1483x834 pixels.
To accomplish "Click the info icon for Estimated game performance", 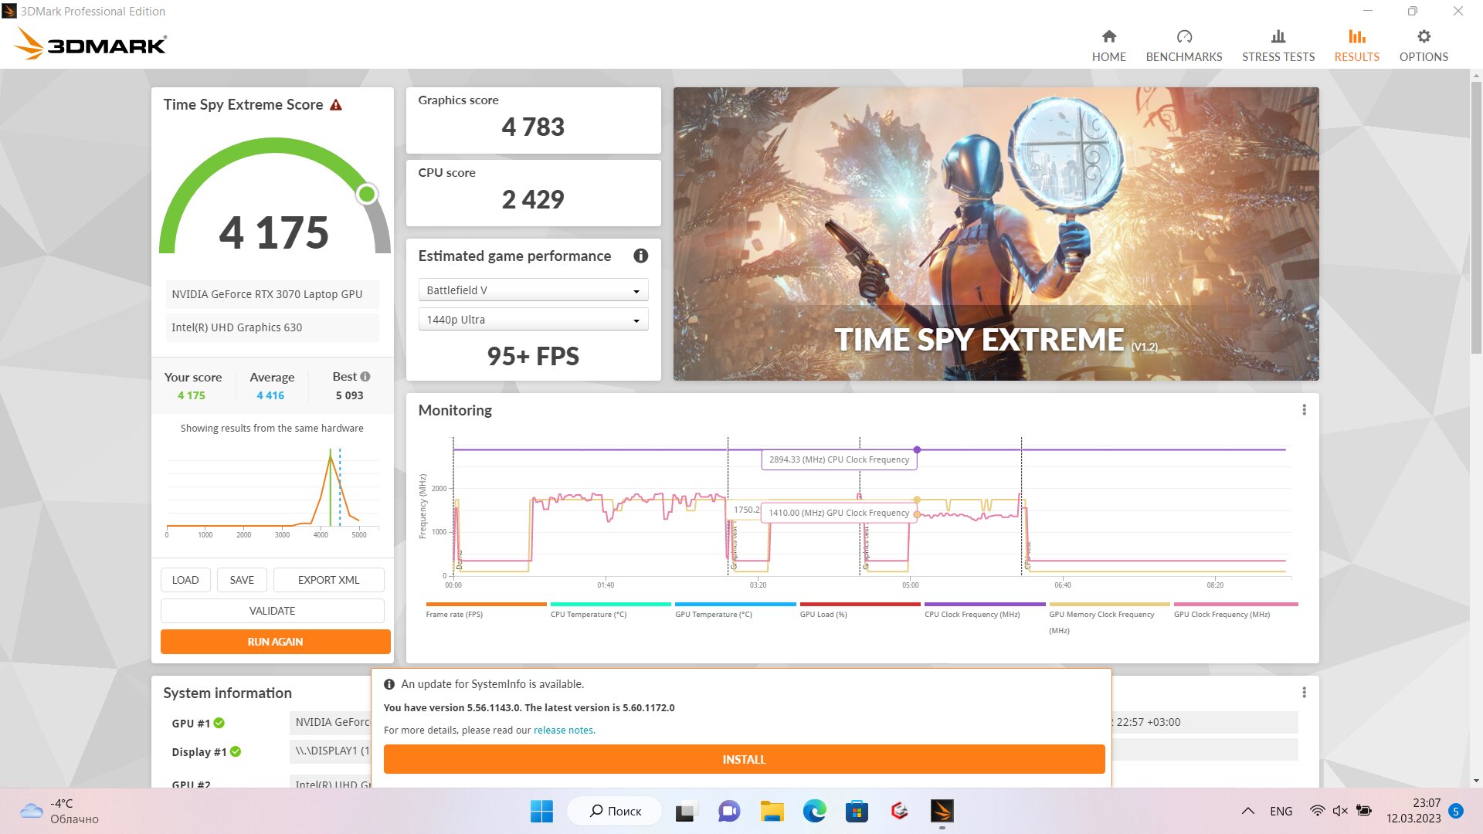I will [x=640, y=256].
